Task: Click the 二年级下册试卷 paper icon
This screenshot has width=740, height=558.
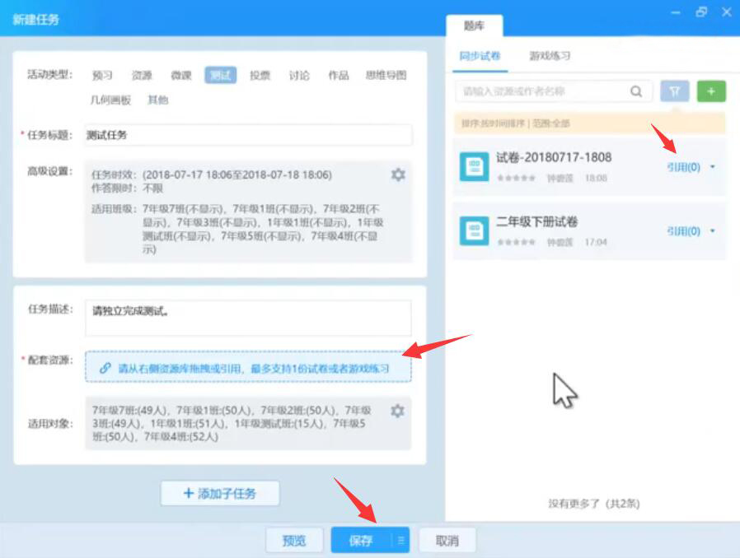Action: click(x=475, y=230)
